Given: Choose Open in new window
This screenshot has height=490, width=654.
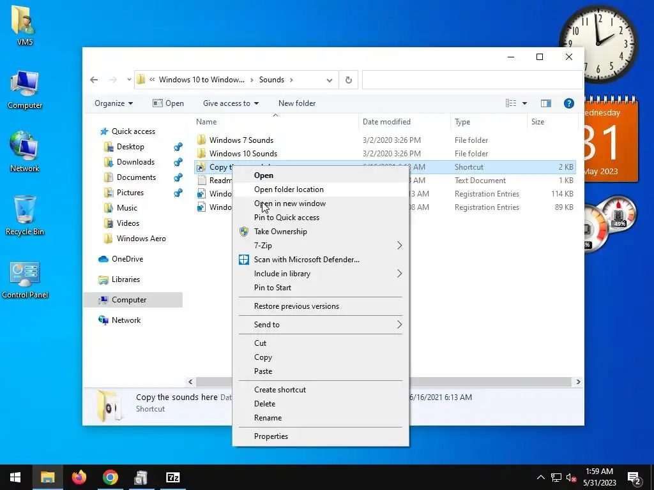Looking at the screenshot, I should coord(321,204).
